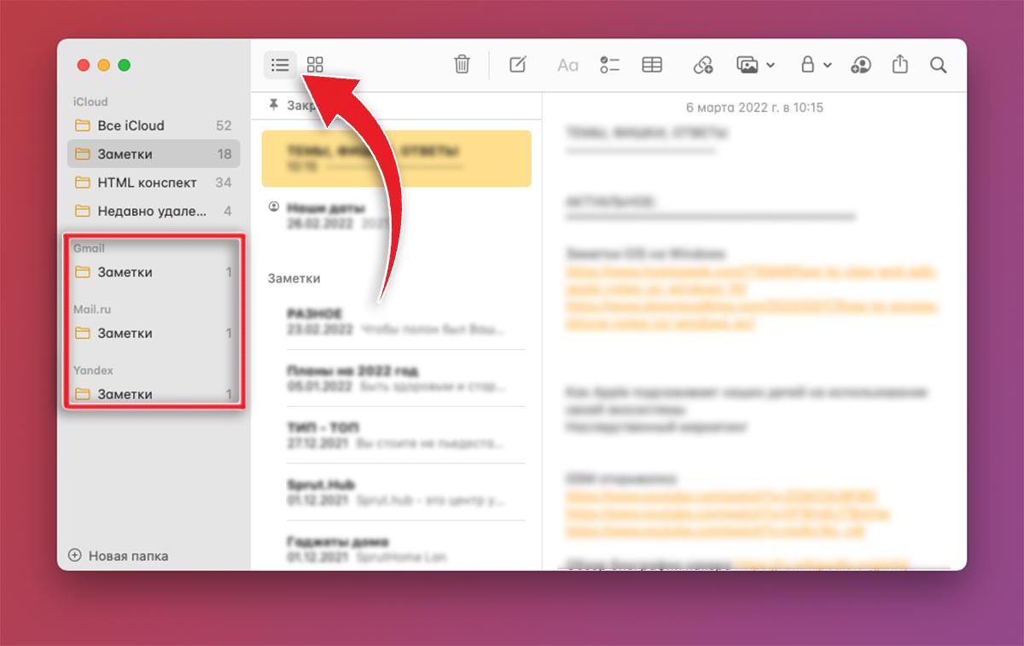
Task: Open the note dated 23.02.2022
Action: (x=396, y=321)
